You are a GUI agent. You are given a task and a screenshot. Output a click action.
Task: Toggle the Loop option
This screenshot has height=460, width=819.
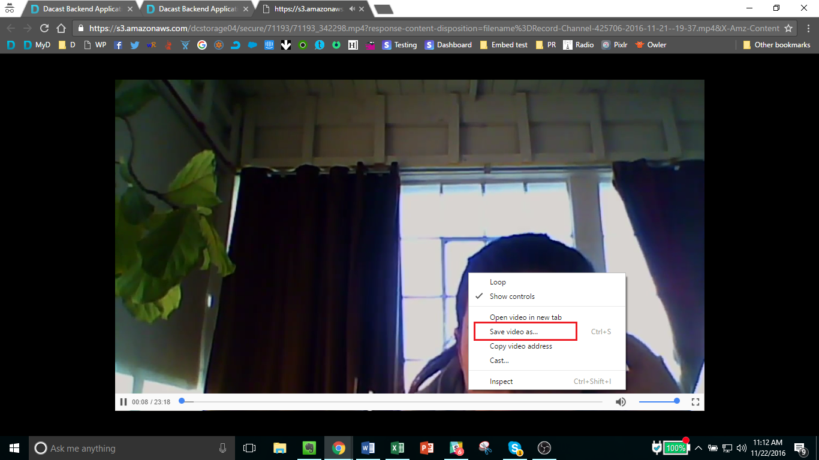[x=498, y=282]
